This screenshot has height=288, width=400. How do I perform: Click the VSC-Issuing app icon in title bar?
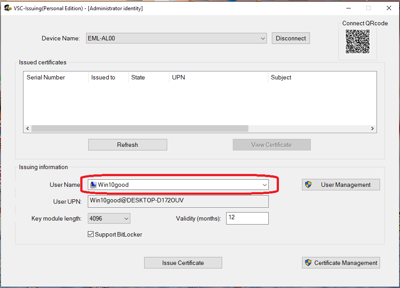click(x=8, y=8)
